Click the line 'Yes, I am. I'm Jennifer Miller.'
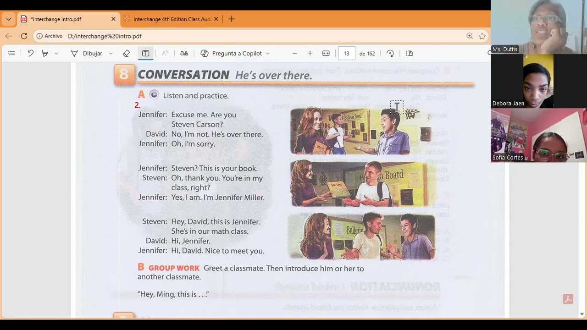The image size is (587, 330). point(218,198)
